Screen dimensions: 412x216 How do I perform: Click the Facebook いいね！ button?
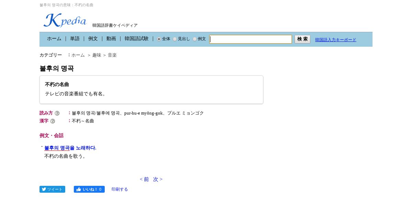coord(89,189)
